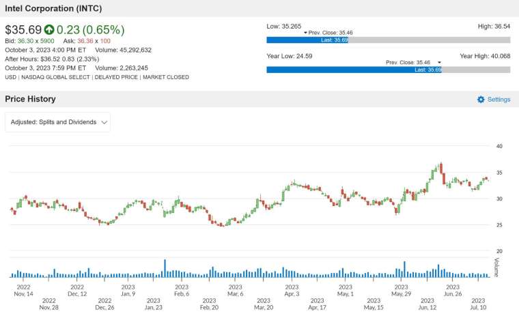
Task: Click the highest red candlestick in mid-June
Action: tap(441, 168)
